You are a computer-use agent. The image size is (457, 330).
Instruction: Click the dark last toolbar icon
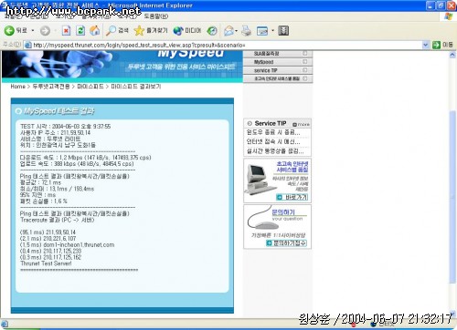(x=283, y=30)
